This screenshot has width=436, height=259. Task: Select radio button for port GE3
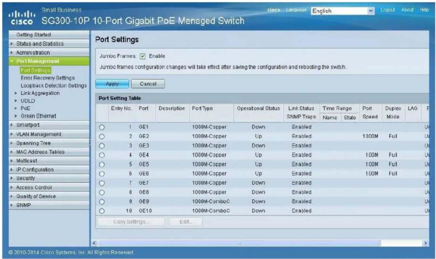[x=102, y=146]
